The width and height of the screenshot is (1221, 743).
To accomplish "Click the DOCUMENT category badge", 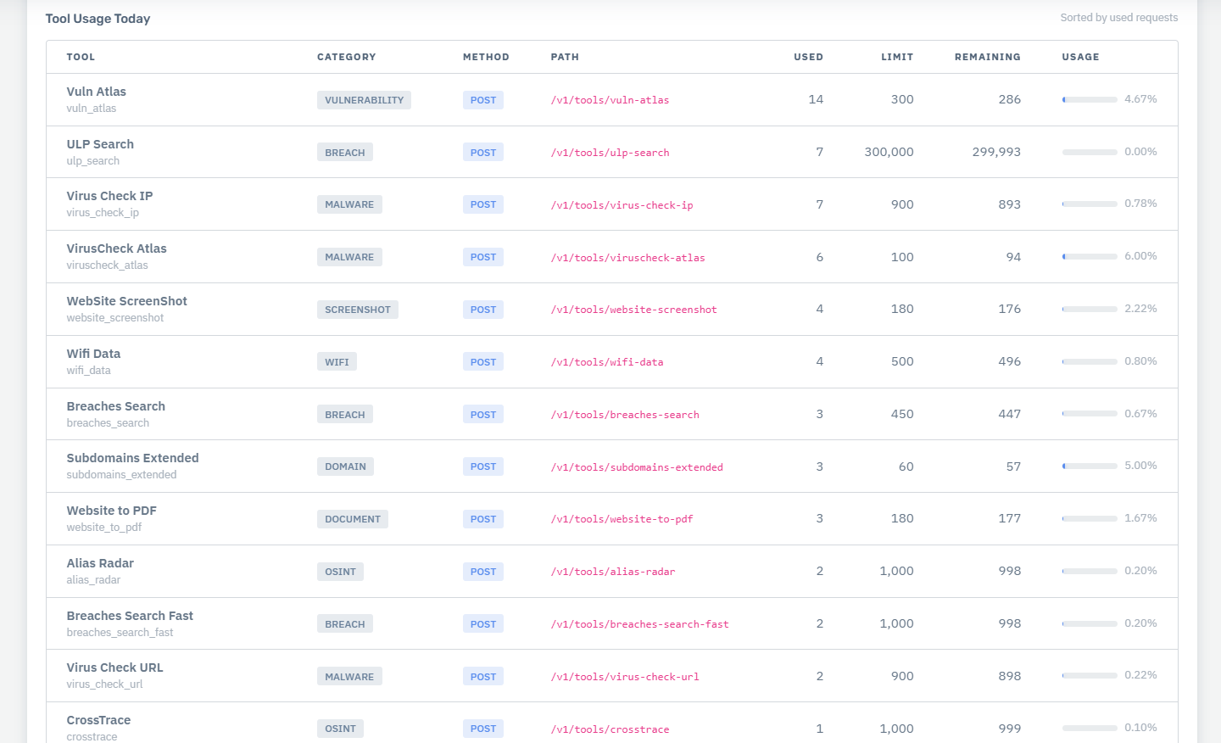I will pos(352,519).
